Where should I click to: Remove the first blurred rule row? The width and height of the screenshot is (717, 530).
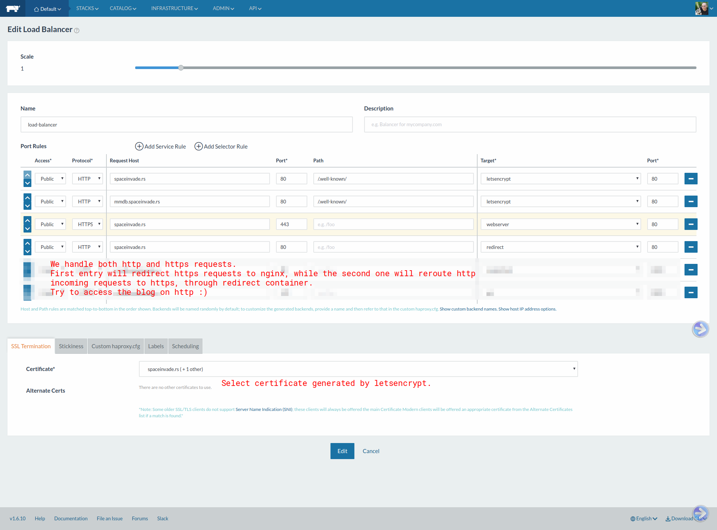click(691, 270)
